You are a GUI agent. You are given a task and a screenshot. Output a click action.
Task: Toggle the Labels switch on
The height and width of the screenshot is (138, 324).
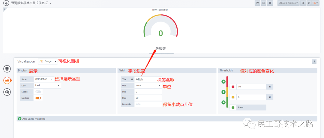[38, 92]
